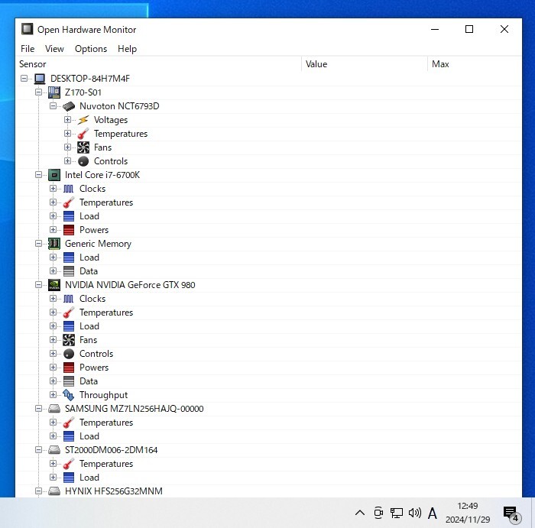535x528 pixels.
Task: Select the Controls row under GeForce GTX 980
Action: coord(268,354)
